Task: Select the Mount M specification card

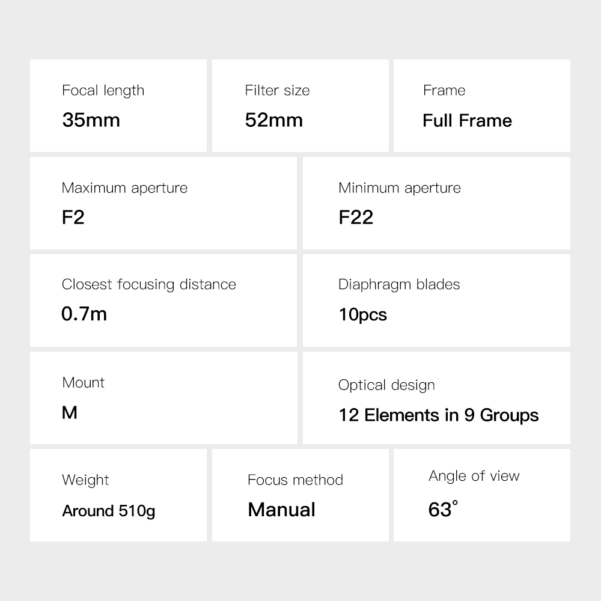Action: click(x=163, y=398)
